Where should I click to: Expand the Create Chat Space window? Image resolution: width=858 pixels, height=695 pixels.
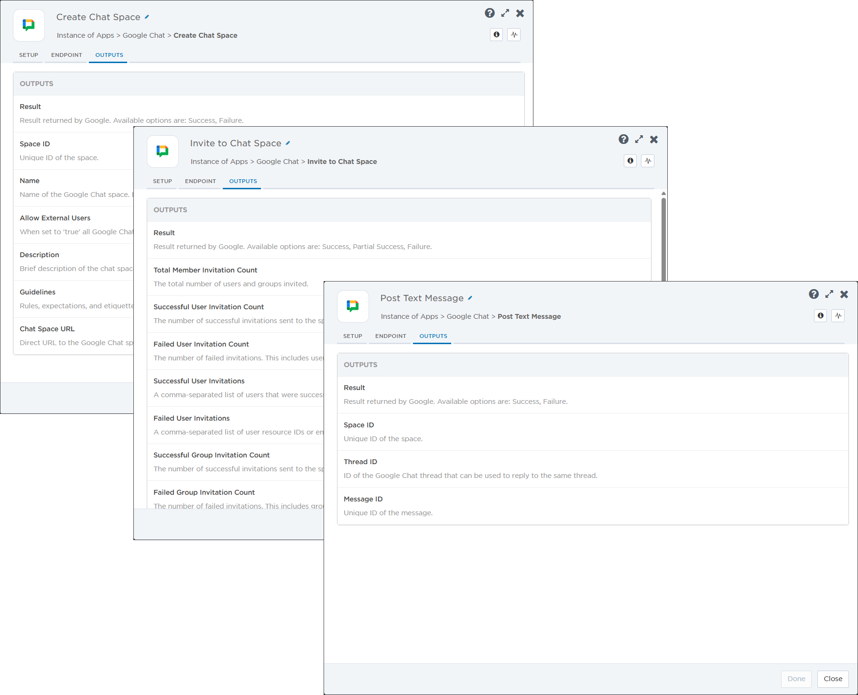pyautogui.click(x=505, y=13)
